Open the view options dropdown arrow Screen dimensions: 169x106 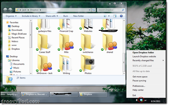pos(109,16)
